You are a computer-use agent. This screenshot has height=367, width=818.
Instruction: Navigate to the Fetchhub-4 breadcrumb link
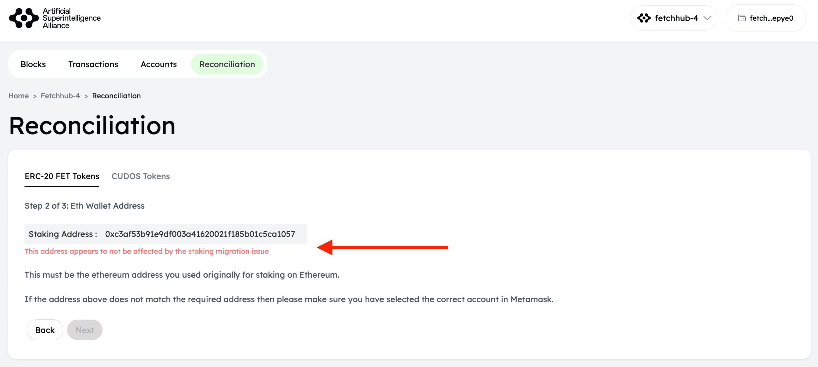(x=60, y=96)
